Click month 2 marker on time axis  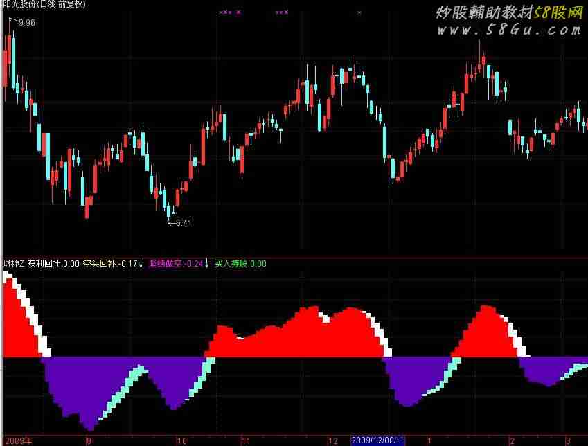point(513,440)
